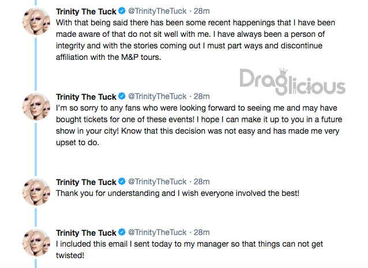The image size is (368, 268).
Task: Open the profile avatar of the third tweet
Action: 36,192
